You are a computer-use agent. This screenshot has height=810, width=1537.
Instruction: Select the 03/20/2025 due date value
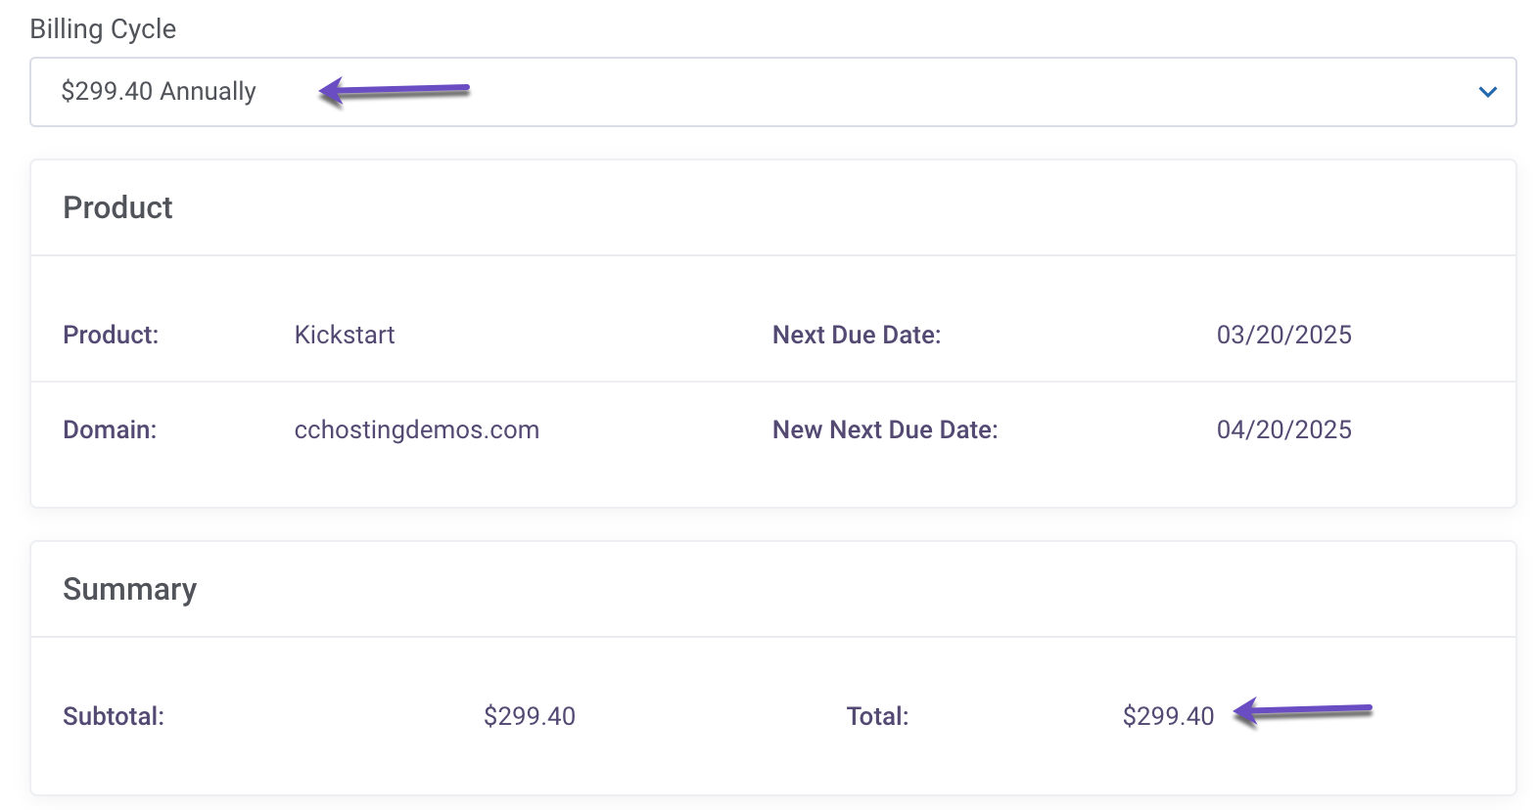click(1283, 335)
